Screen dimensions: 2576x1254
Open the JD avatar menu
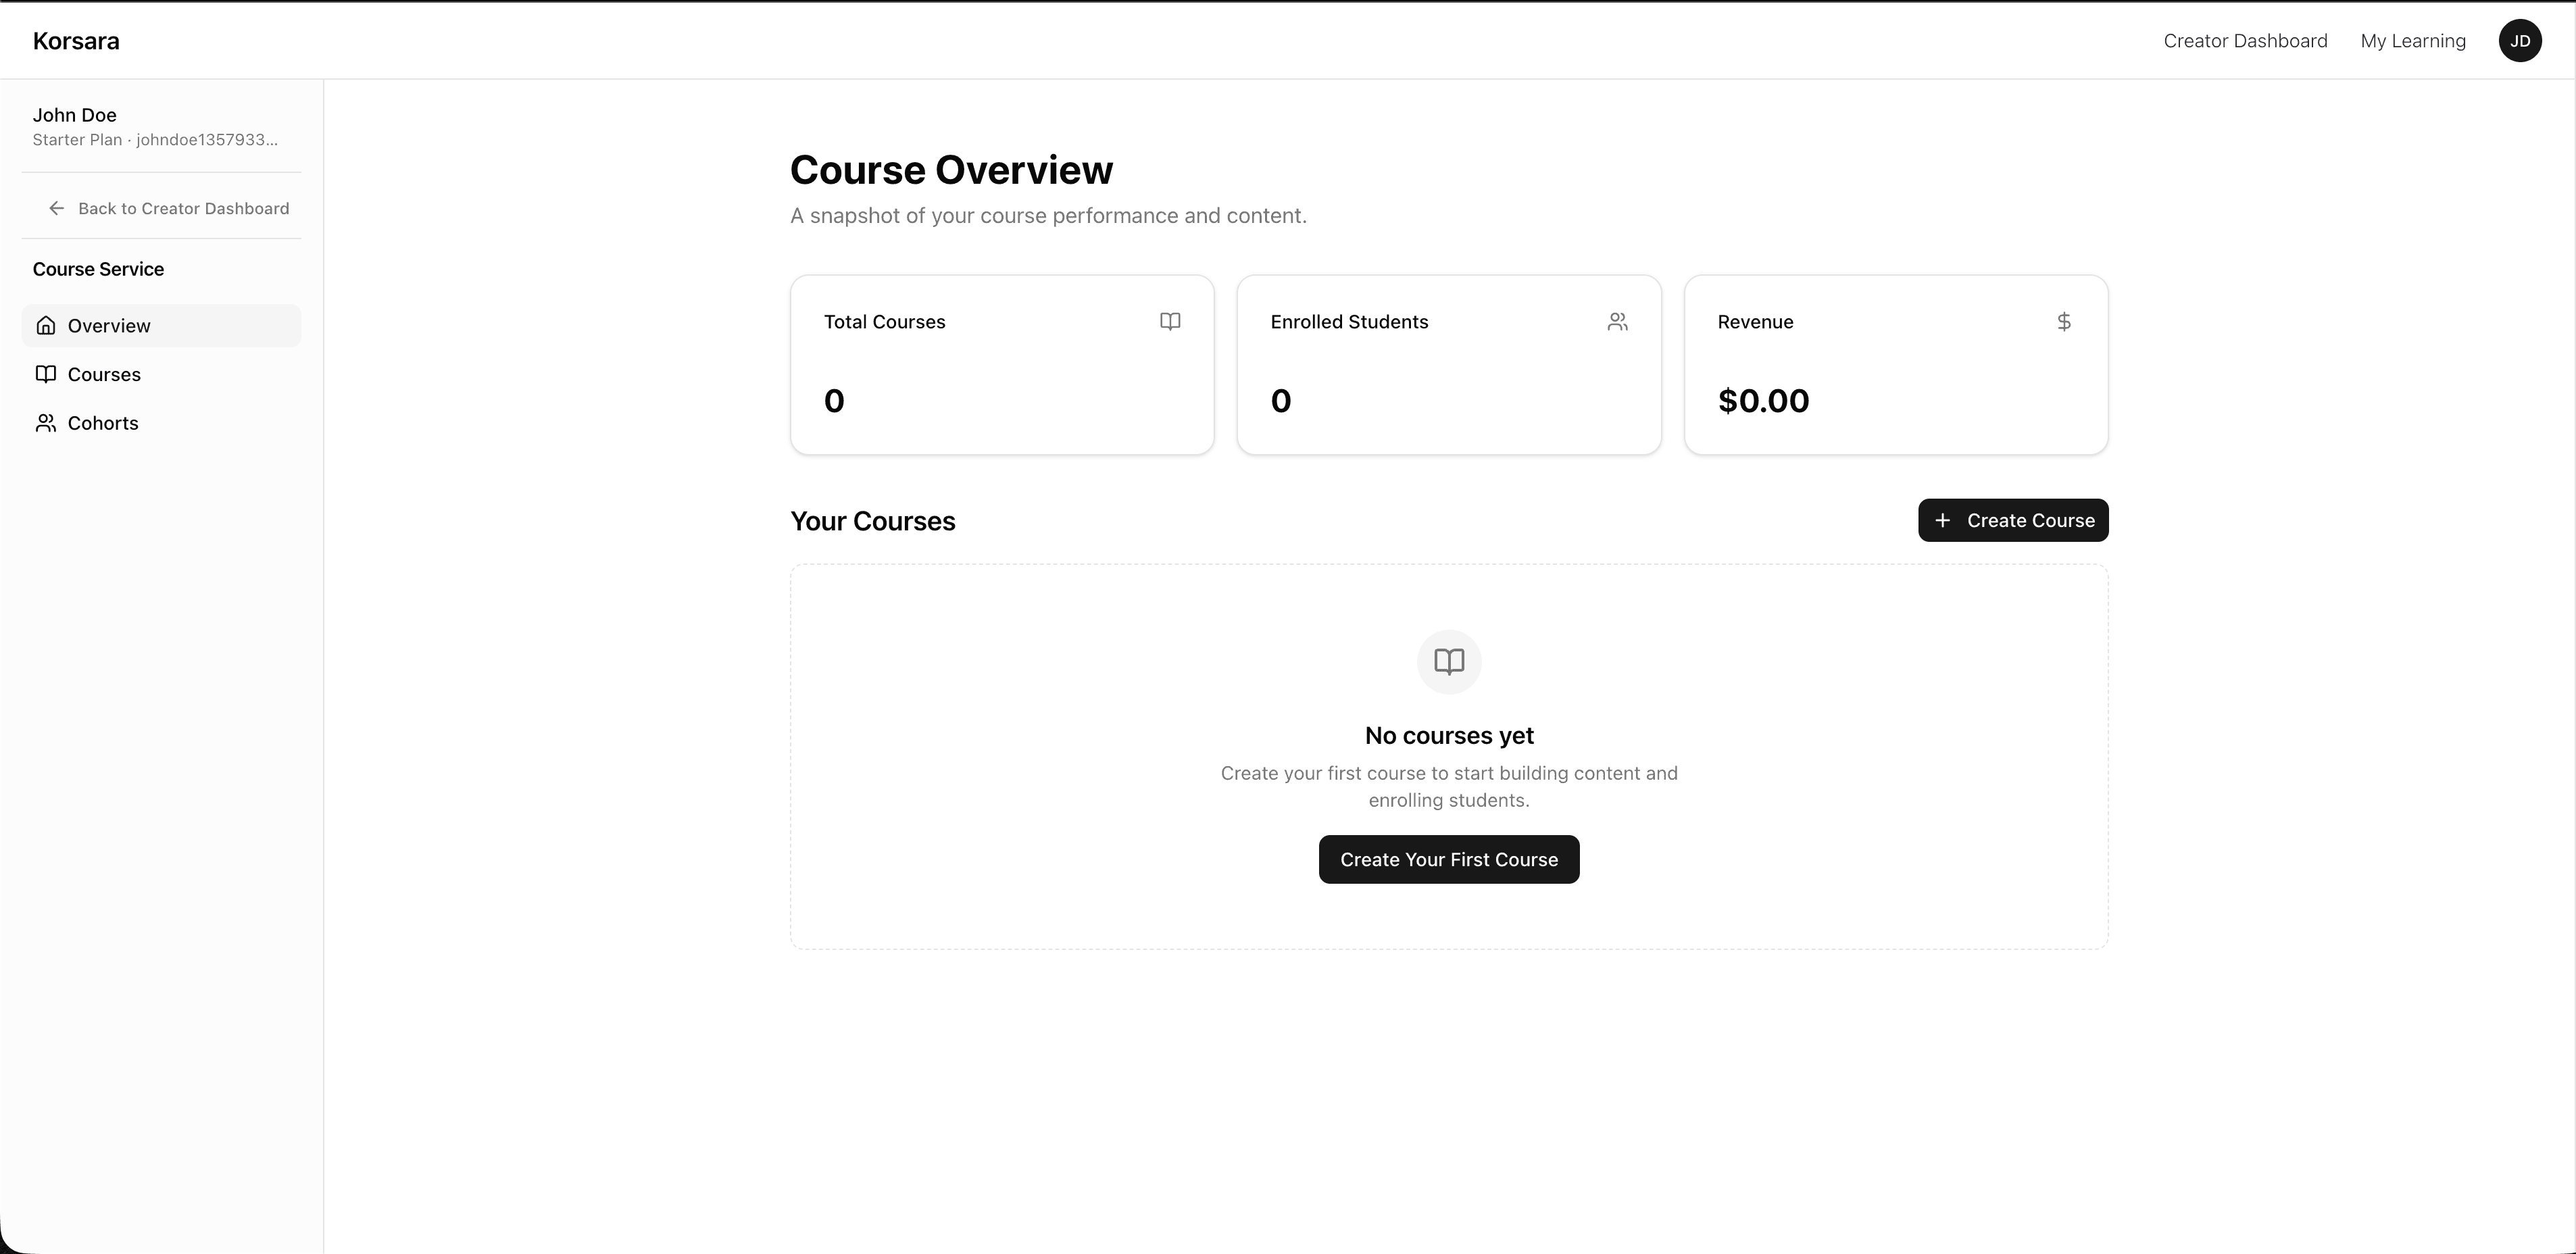click(2520, 40)
